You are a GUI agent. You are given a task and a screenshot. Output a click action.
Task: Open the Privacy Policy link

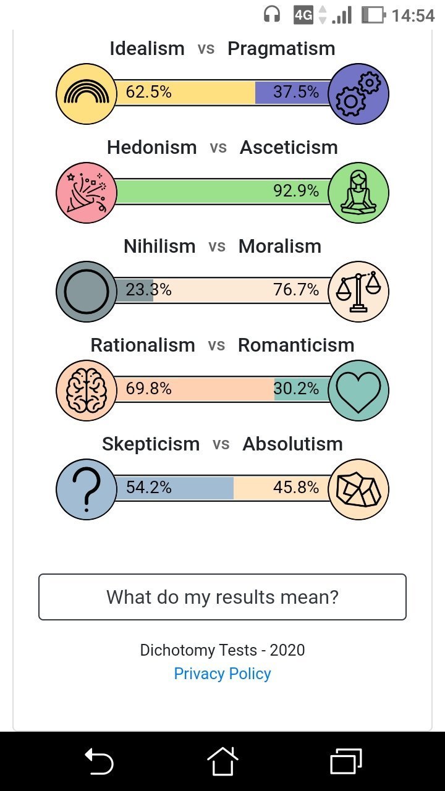pos(222,674)
